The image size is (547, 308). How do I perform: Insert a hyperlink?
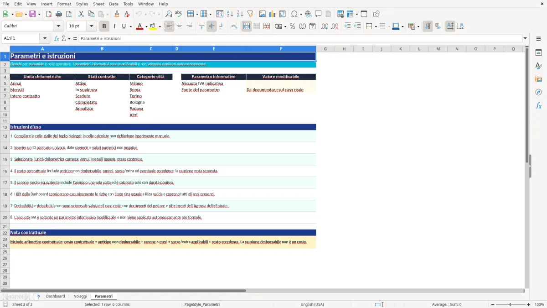point(309,14)
